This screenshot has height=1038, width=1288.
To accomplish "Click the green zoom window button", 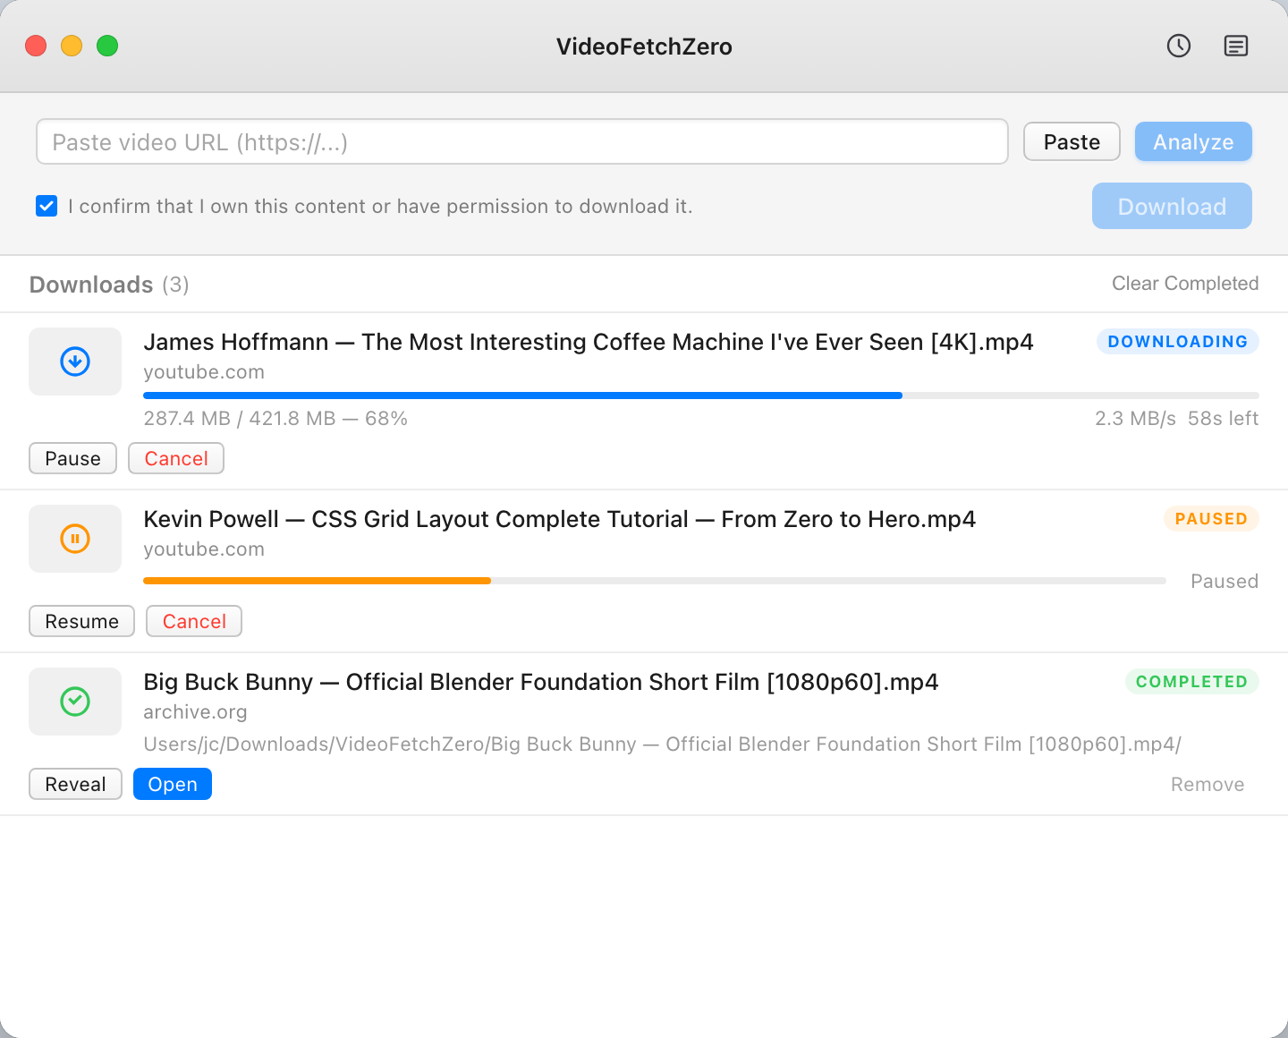I will pyautogui.click(x=107, y=46).
